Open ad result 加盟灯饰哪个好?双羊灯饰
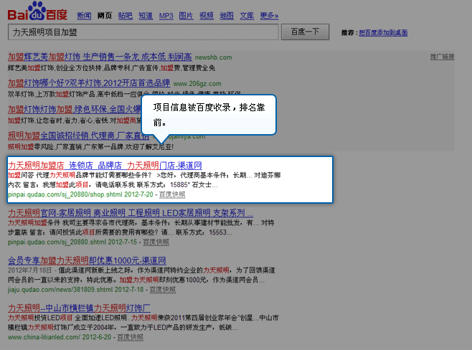472x350 pixels. [x=89, y=82]
